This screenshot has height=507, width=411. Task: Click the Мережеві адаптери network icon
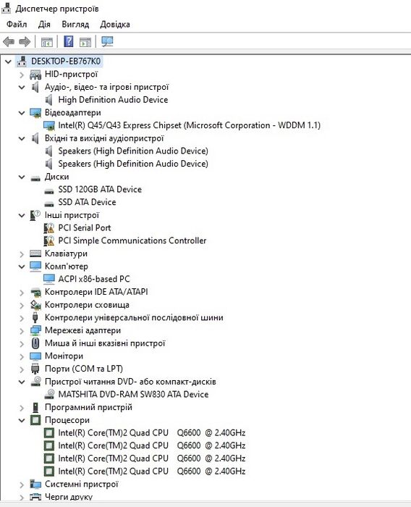[x=35, y=330]
